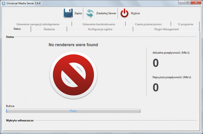
Task: Click the 'Aktualna przepływność: (Mb/s)' label
Action: click(x=171, y=53)
